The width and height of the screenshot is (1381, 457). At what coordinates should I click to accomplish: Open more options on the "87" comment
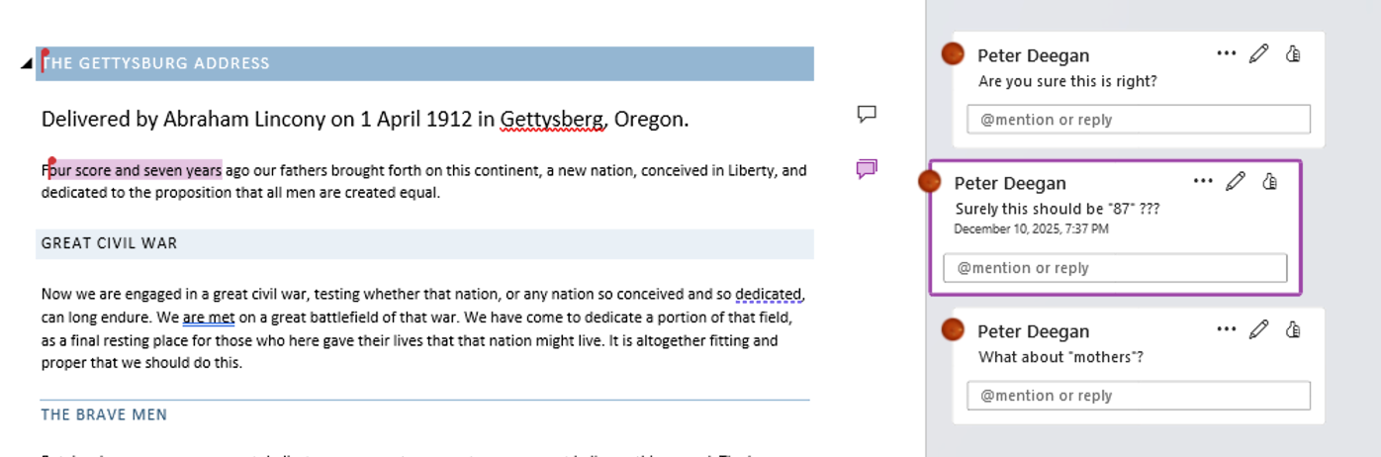1203,182
